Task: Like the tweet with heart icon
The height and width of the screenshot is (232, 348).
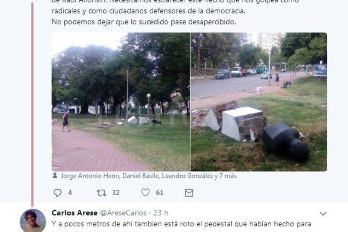Action: [x=145, y=192]
